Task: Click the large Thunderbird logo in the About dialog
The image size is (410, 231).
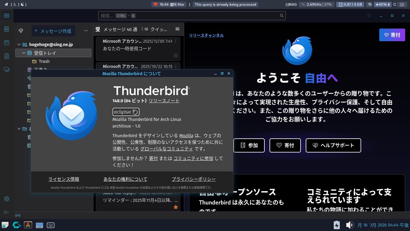Action: (72, 116)
